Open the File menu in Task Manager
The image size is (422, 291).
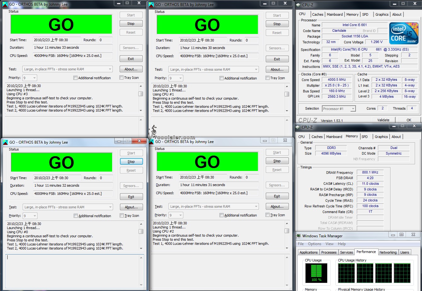click(x=301, y=244)
